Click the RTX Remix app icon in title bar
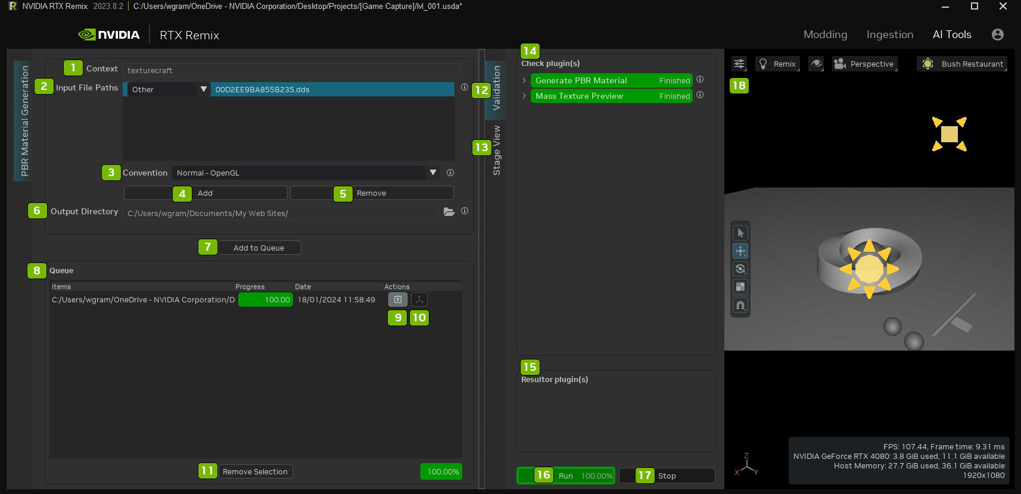The width and height of the screenshot is (1021, 494). (13, 6)
